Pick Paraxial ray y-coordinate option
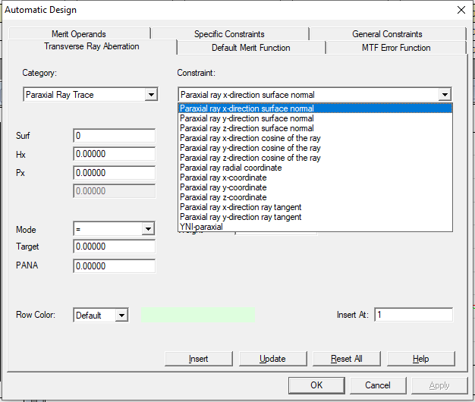This screenshot has height=402, width=475. pyautogui.click(x=315, y=187)
